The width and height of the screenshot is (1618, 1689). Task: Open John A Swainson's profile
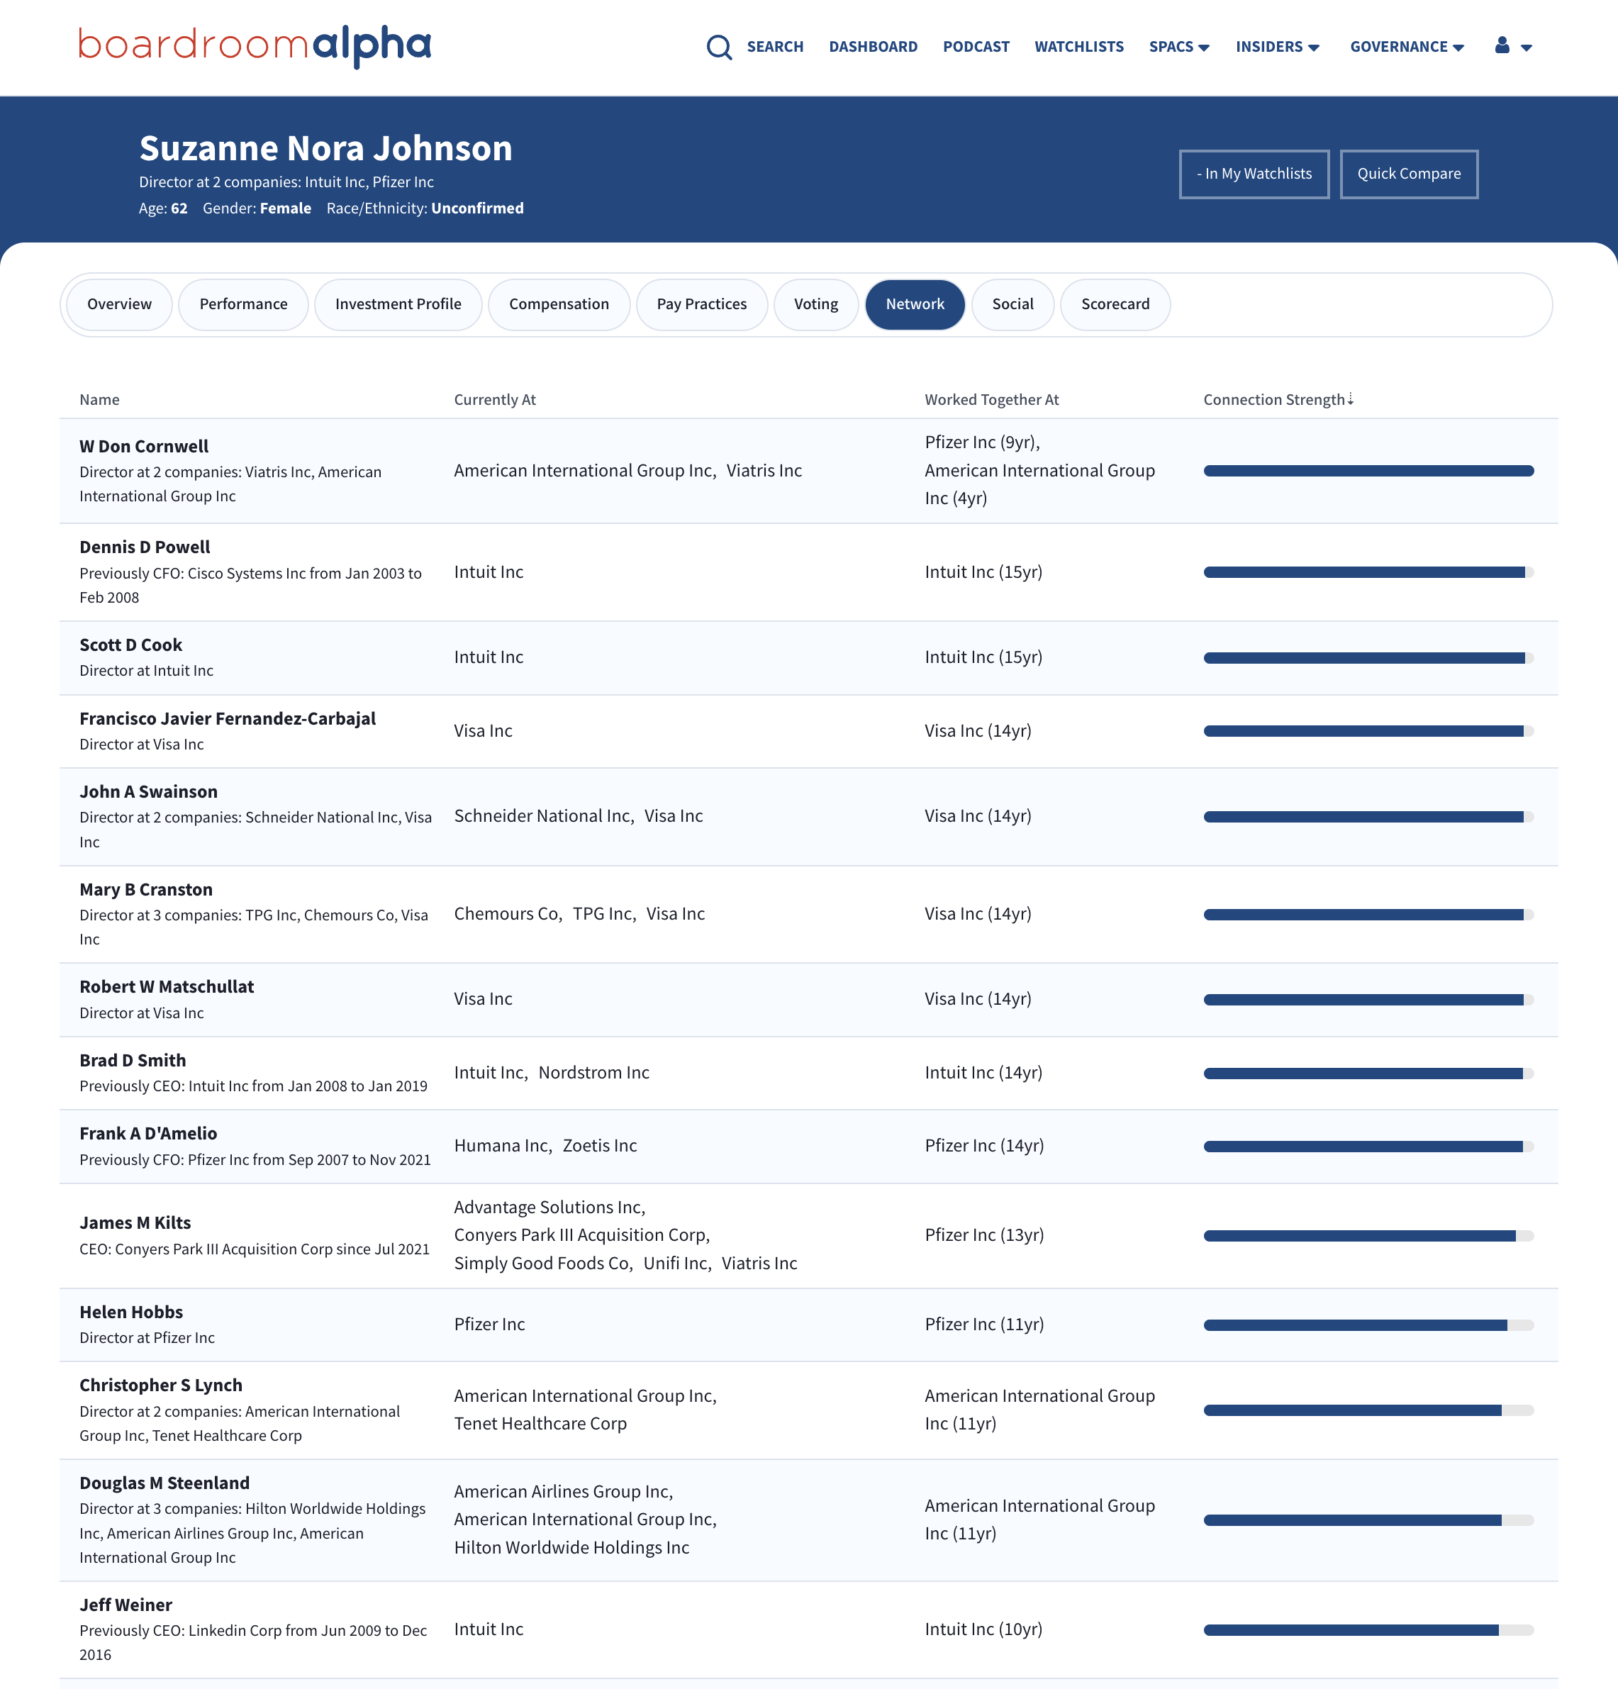click(148, 792)
